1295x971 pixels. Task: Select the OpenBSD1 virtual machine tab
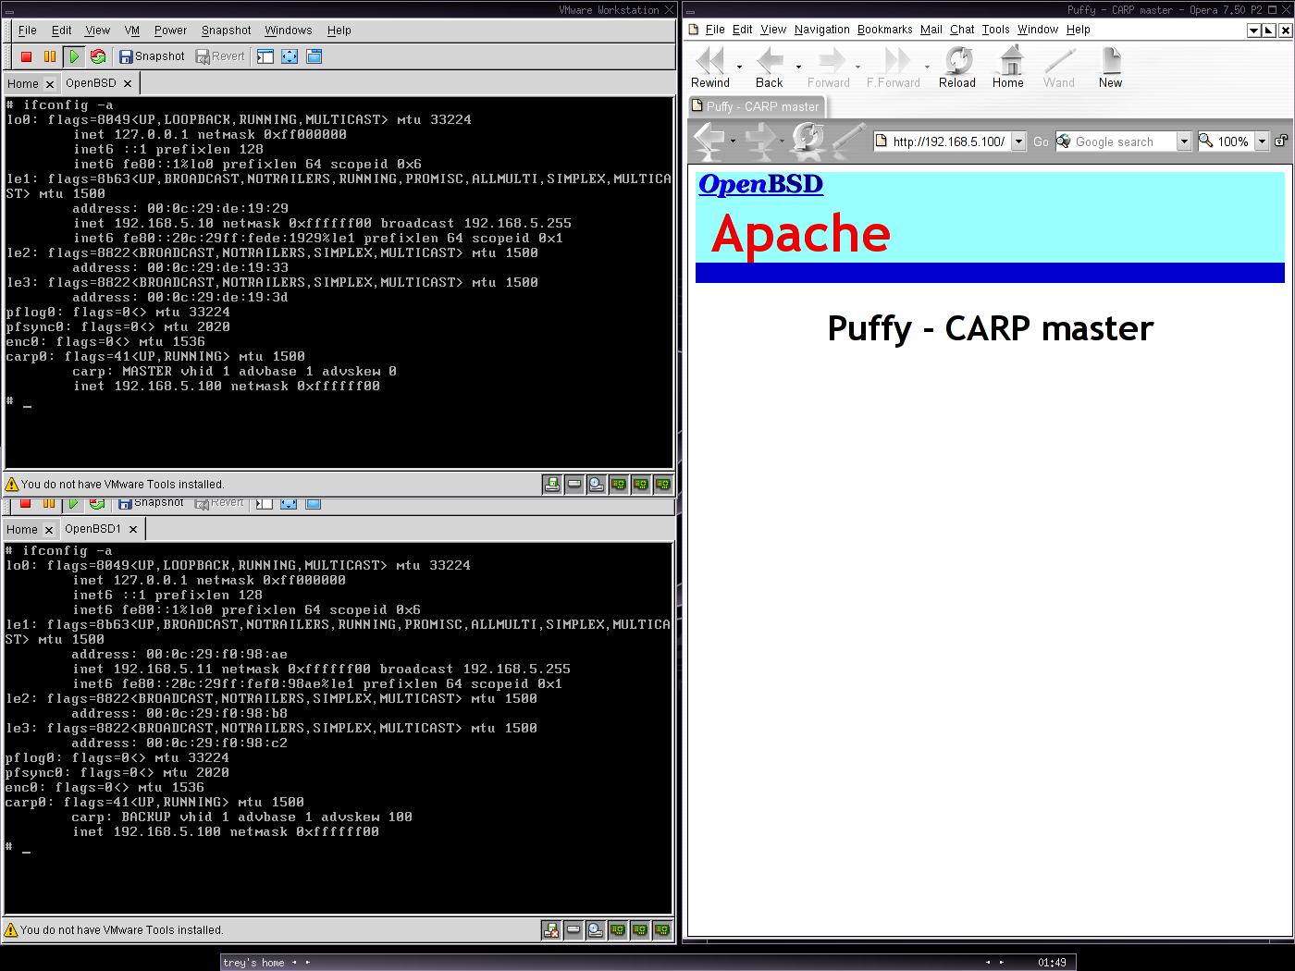(x=92, y=529)
